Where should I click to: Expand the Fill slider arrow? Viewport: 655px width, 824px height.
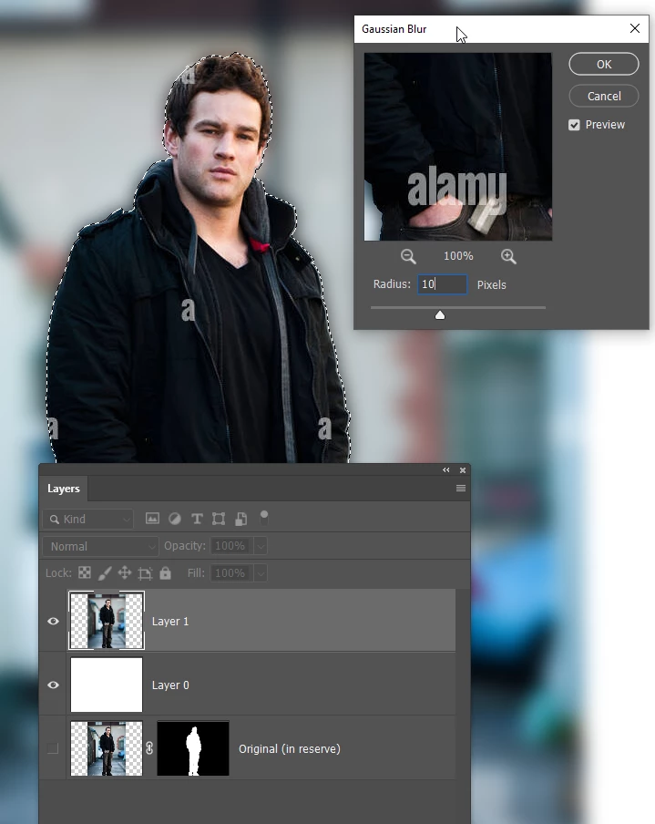[x=261, y=572]
